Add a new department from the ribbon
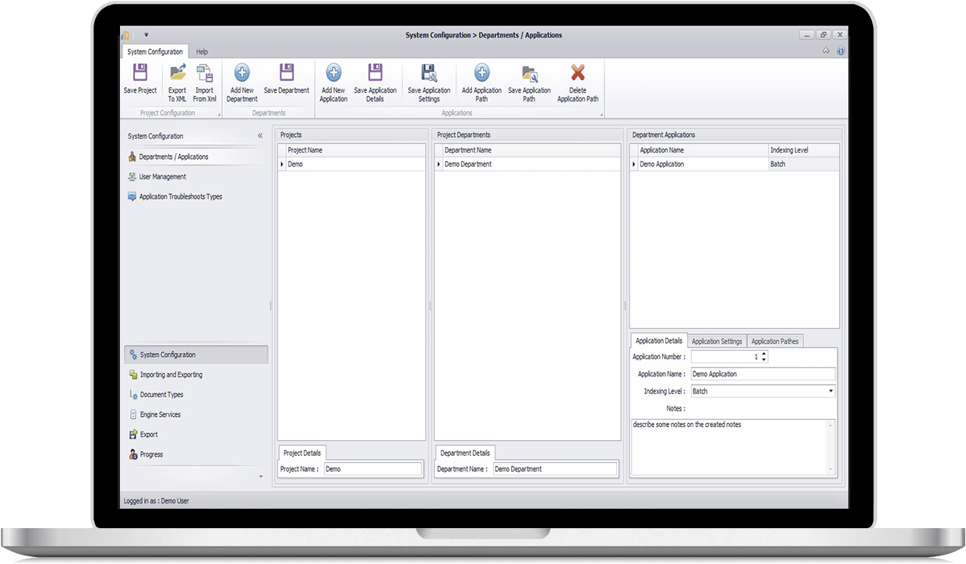The image size is (966, 564). point(242,83)
